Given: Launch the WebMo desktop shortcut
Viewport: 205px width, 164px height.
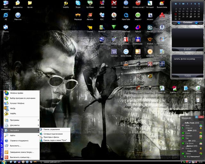Looking at the screenshot, I should [66, 4].
